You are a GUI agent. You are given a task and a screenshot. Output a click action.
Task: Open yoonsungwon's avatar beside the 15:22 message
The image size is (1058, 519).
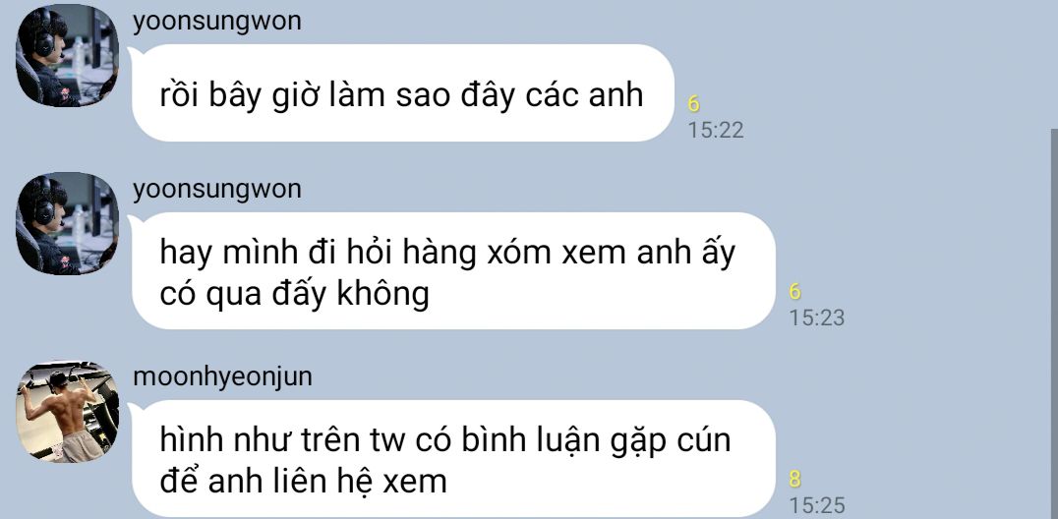[67, 55]
